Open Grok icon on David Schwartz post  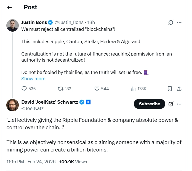(x=171, y=104)
